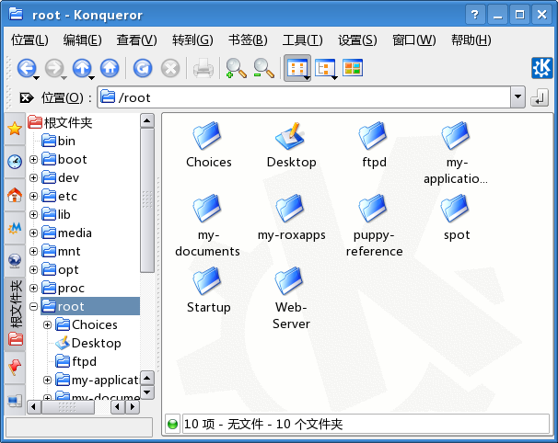
Task: Go up one directory with Up arrow
Action: pyautogui.click(x=82, y=68)
